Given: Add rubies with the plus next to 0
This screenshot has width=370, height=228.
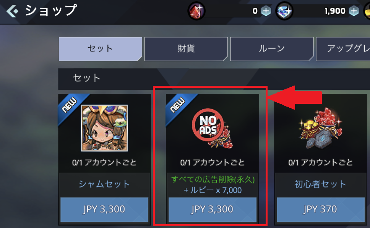Looking at the screenshot, I should pos(266,11).
